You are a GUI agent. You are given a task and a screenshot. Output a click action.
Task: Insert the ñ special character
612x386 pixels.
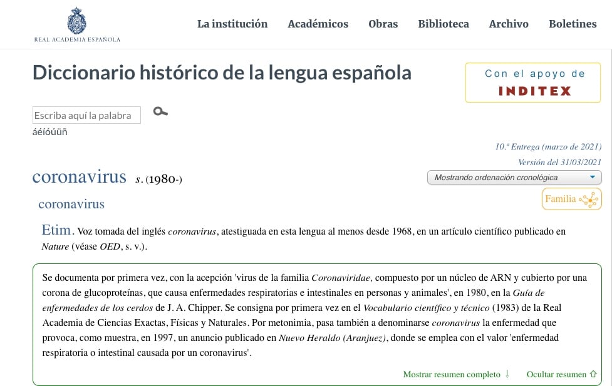click(x=64, y=132)
